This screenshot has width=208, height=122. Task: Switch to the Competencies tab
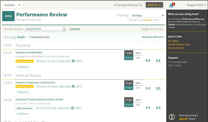pyautogui.click(x=40, y=37)
